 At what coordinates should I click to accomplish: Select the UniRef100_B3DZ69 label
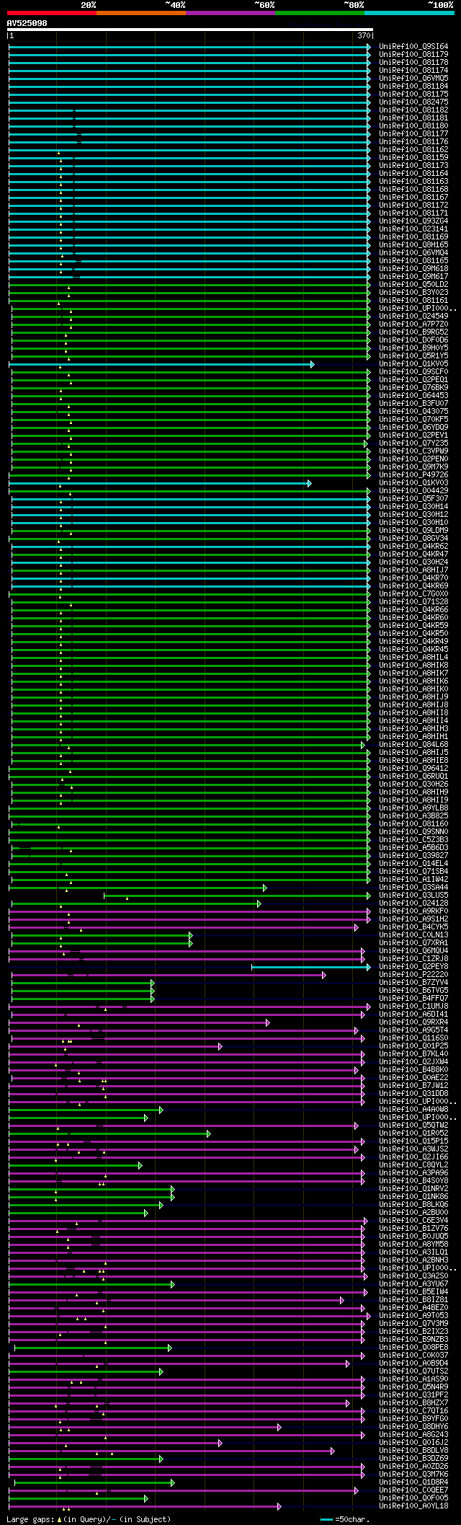413,1459
